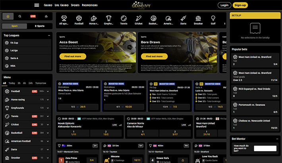Switch to the E-Sports tab
The image size is (282, 163).
click(40, 26)
